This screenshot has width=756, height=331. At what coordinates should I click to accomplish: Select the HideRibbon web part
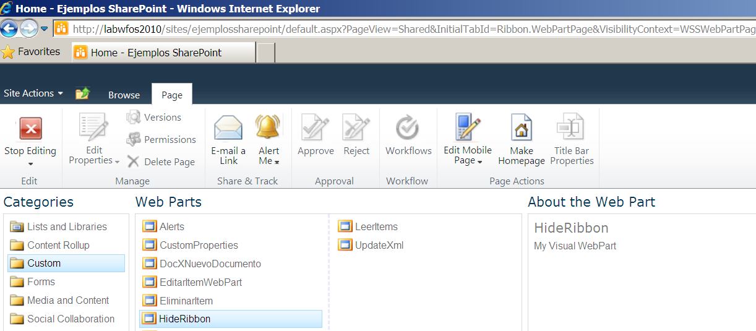tap(231, 319)
